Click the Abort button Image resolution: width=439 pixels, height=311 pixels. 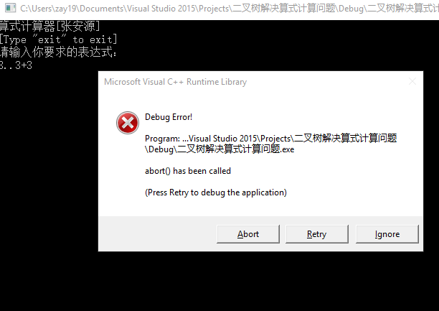(x=248, y=234)
